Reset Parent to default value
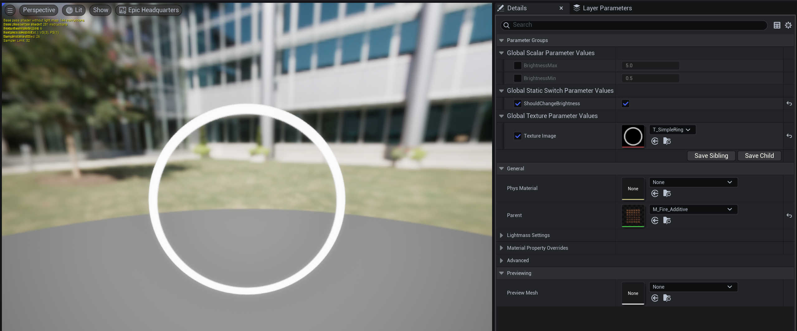The height and width of the screenshot is (331, 797). pyautogui.click(x=789, y=215)
